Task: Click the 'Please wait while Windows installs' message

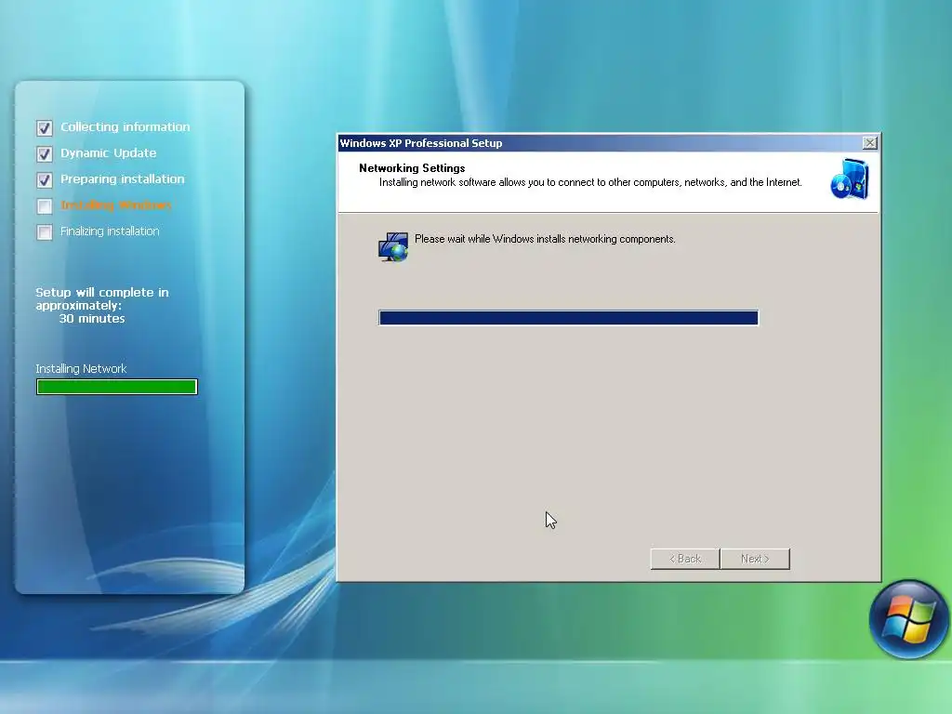Action: 545,239
